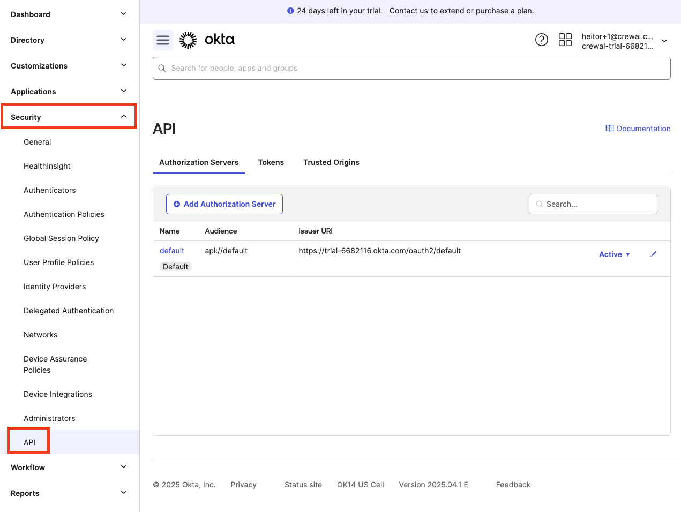Click the Okta logo
This screenshot has width=681, height=512.
(207, 39)
